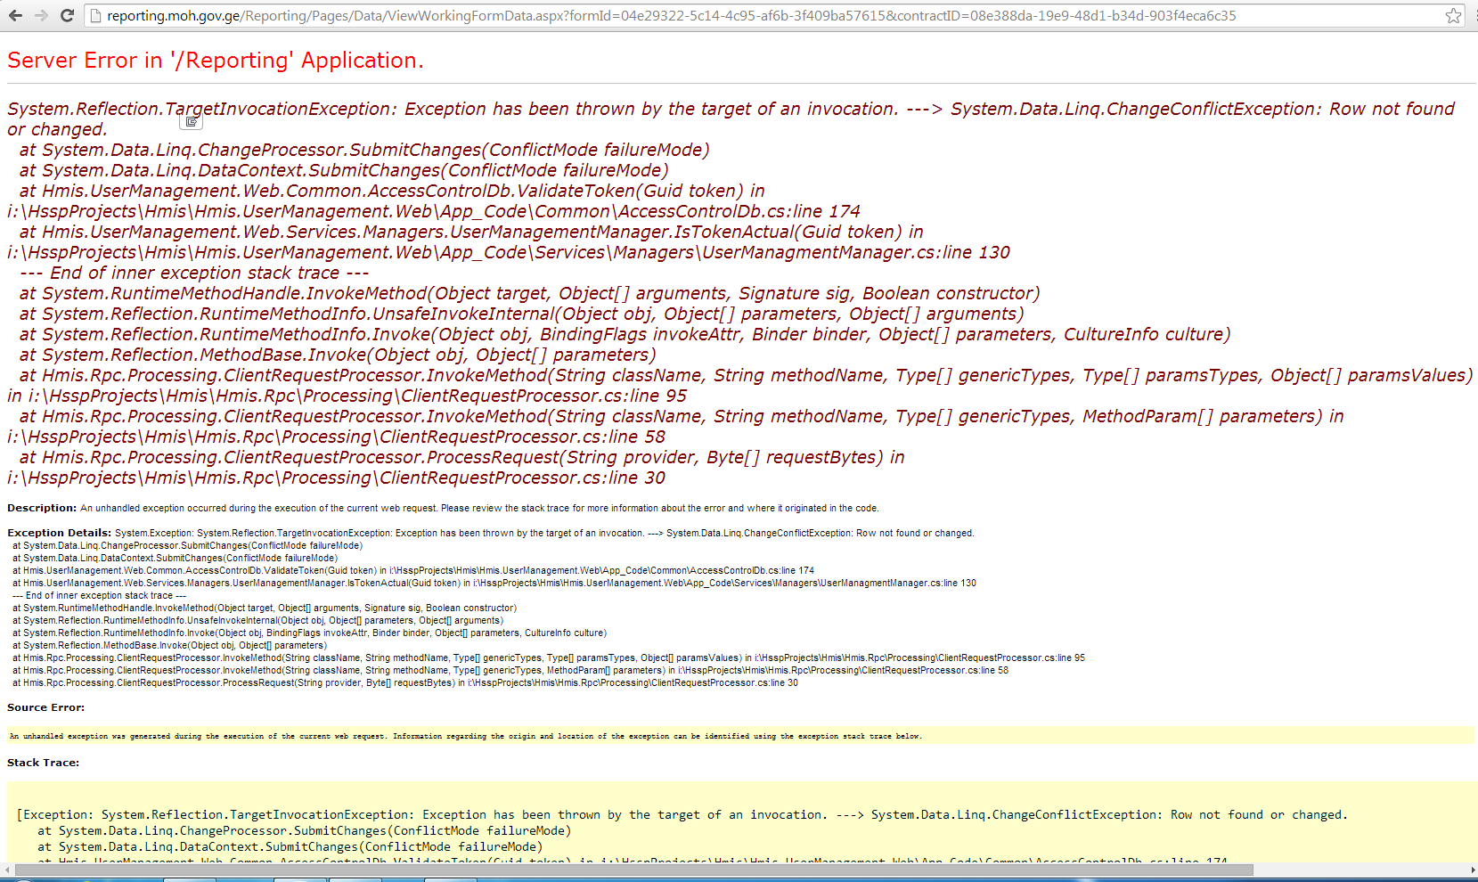
Task: Focus the address bar URL field
Action: (x=668, y=16)
